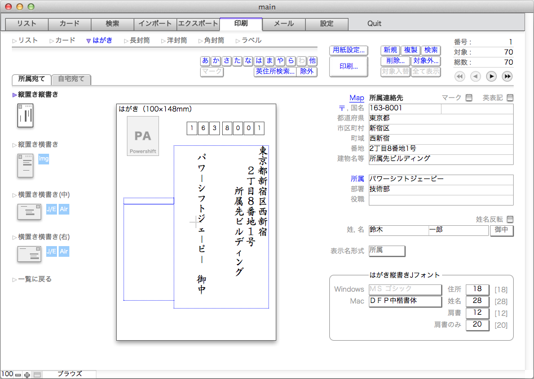Image resolution: width=534 pixels, height=379 pixels.
Task: Toggle the status toolbar icon at bottom
Action: 37,374
